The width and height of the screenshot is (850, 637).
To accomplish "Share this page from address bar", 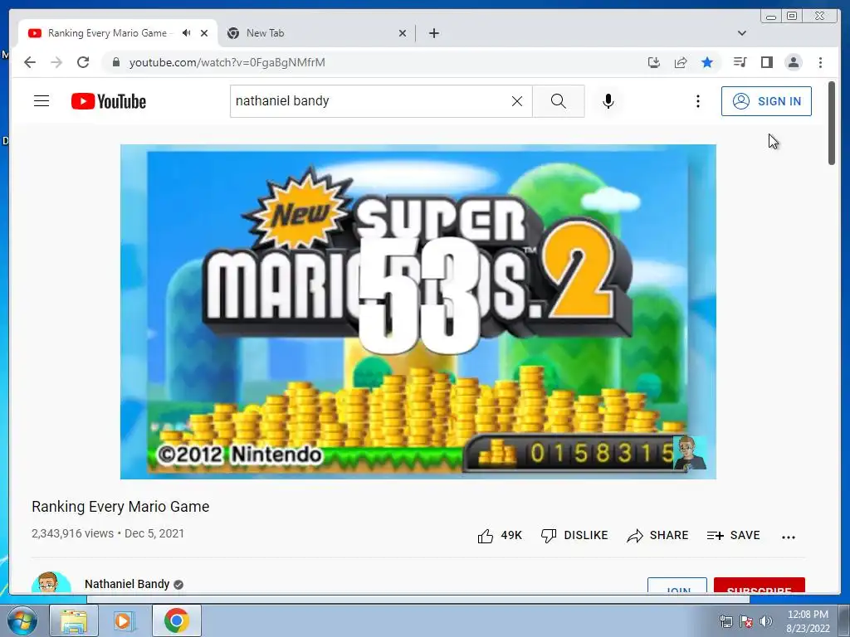I will coord(681,62).
